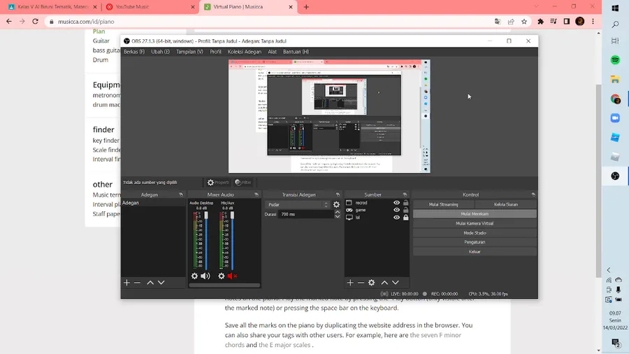The image size is (629, 354).
Task: Unlock the lol source
Action: pyautogui.click(x=405, y=218)
